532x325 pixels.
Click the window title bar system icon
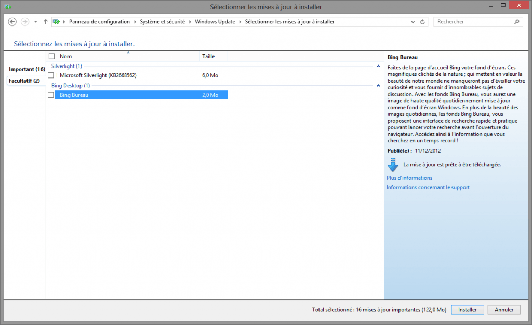tap(8, 7)
